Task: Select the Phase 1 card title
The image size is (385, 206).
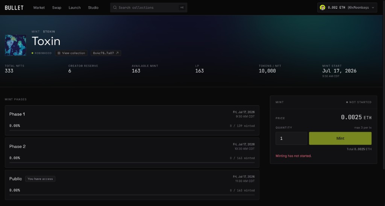Action: (17, 114)
